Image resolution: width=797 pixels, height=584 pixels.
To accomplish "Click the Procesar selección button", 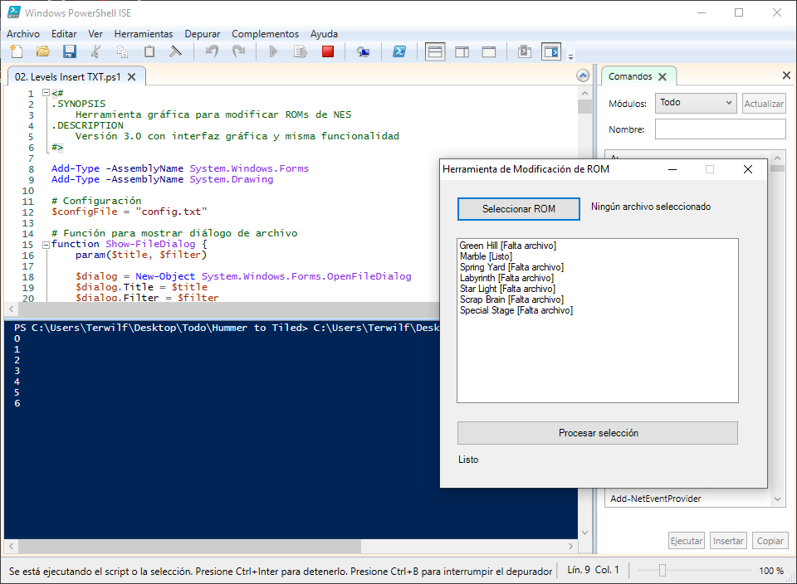I will click(x=597, y=433).
